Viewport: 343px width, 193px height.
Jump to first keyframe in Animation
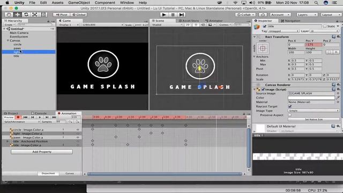25,117
